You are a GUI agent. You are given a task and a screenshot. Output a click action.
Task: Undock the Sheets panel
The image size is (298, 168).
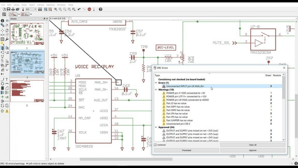[x=44, y=19]
